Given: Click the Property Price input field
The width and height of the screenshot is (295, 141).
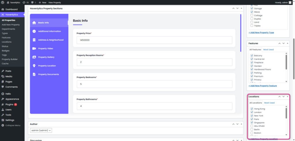Looking at the screenshot, I should 154,40.
